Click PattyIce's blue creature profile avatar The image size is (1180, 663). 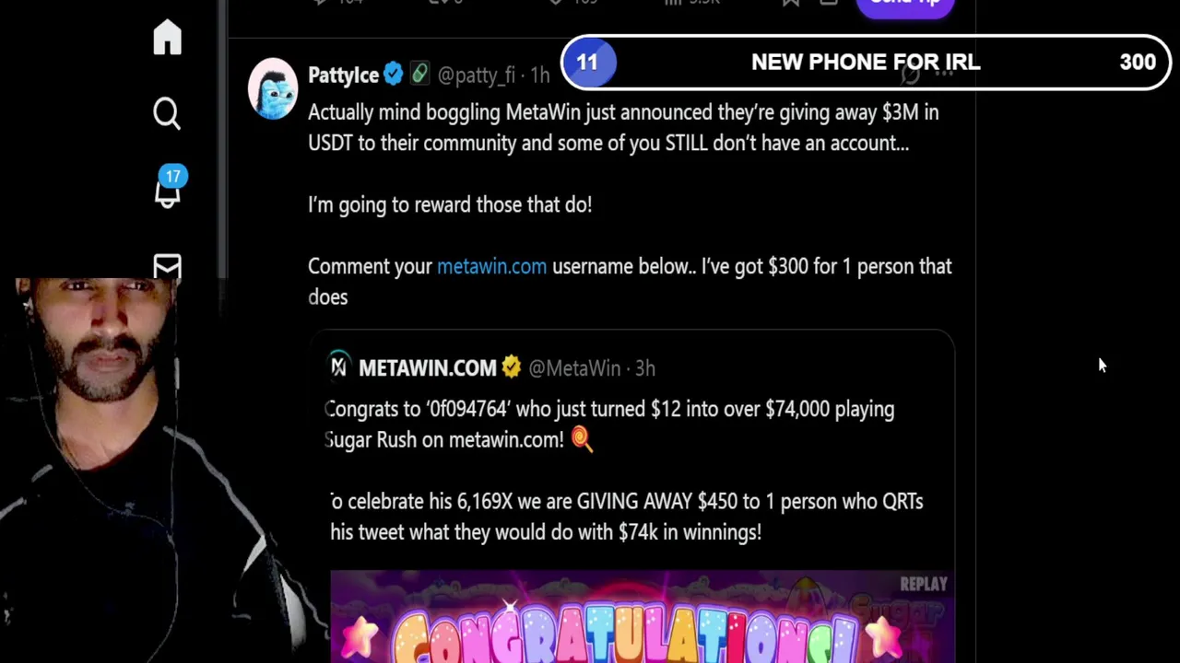point(273,89)
